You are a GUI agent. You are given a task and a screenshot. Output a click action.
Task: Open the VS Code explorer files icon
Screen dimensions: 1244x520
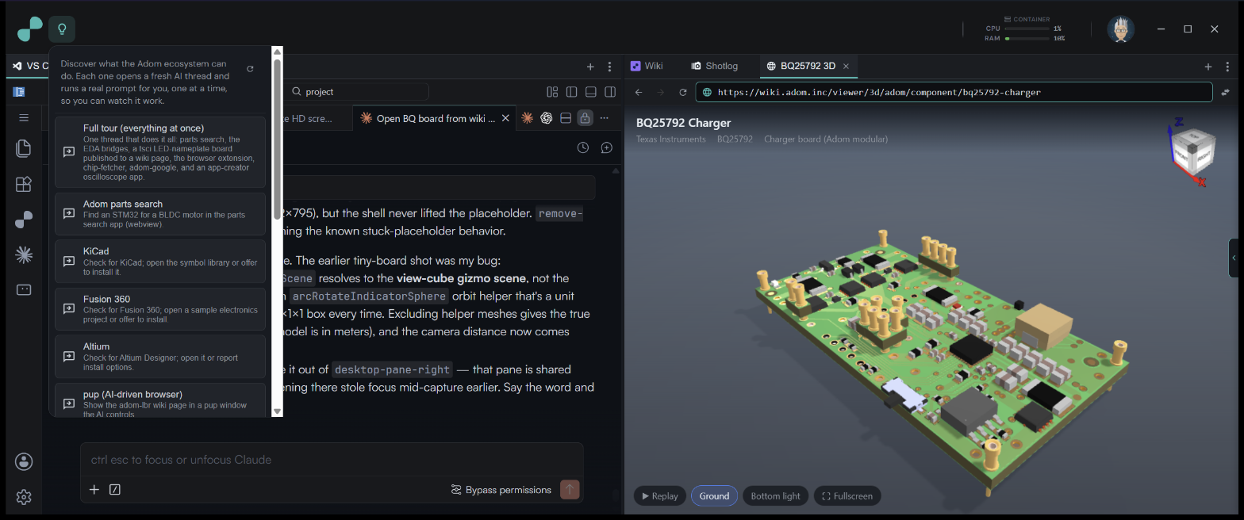[x=24, y=148]
